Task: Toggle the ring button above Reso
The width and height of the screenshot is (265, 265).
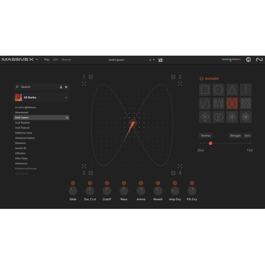Action: (x=124, y=183)
